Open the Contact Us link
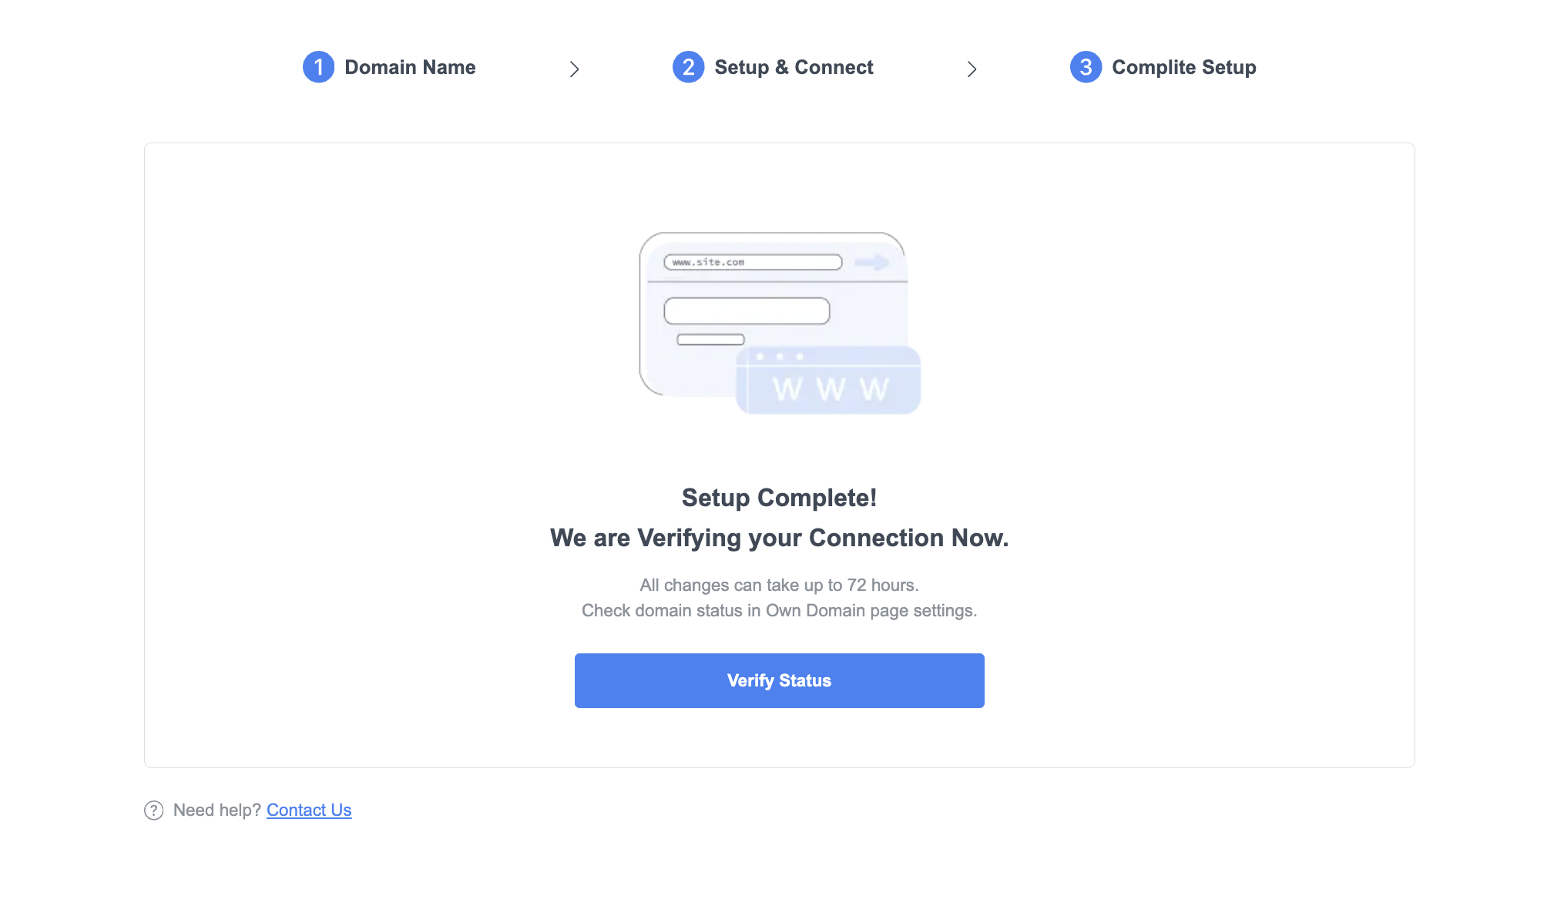 click(x=308, y=810)
